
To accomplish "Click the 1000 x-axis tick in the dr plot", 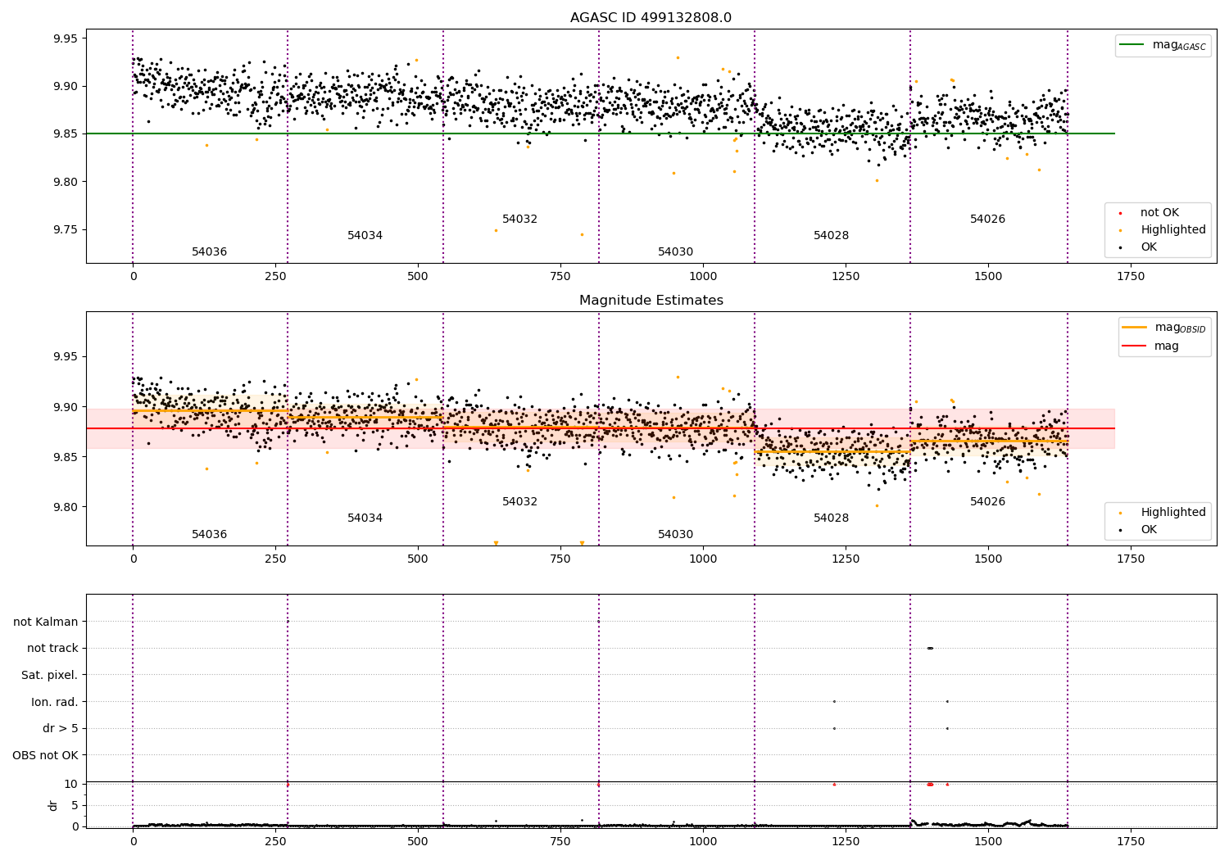I will click(x=703, y=842).
